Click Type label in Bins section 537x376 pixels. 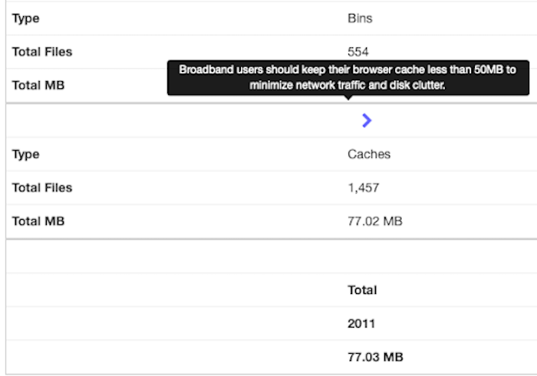[25, 18]
